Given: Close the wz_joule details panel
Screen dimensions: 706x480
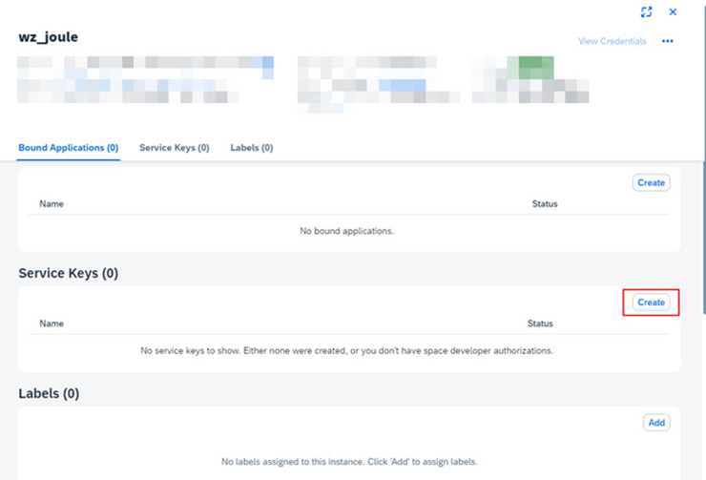Looking at the screenshot, I should tap(673, 12).
